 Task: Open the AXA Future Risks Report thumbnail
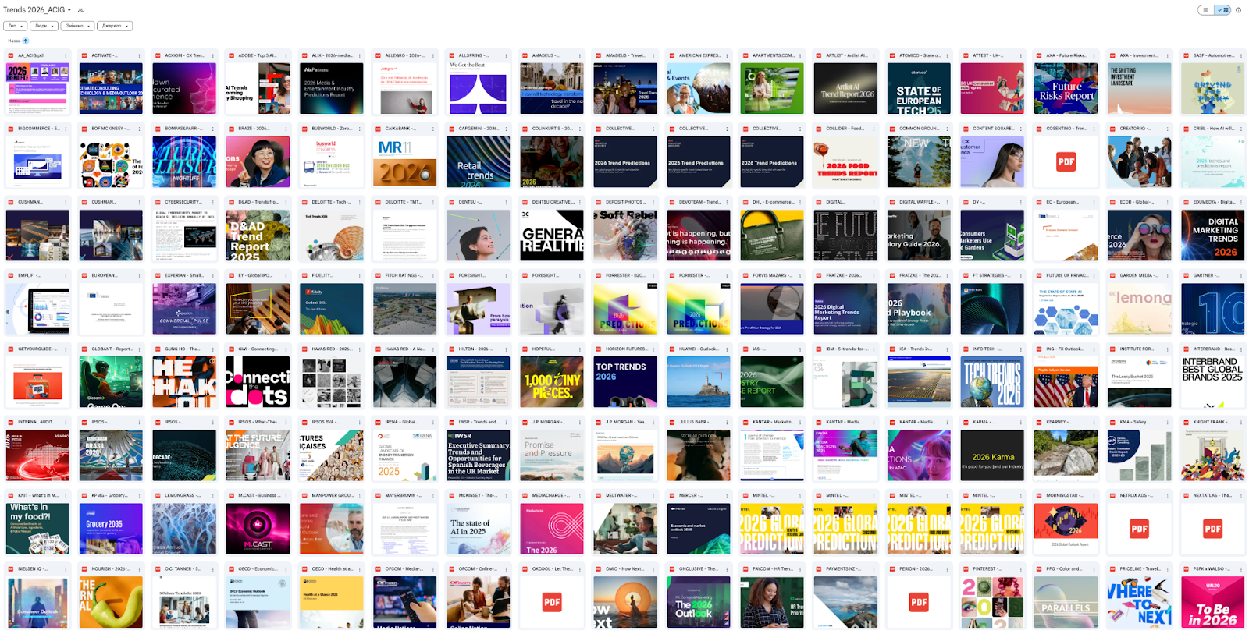pos(1066,88)
